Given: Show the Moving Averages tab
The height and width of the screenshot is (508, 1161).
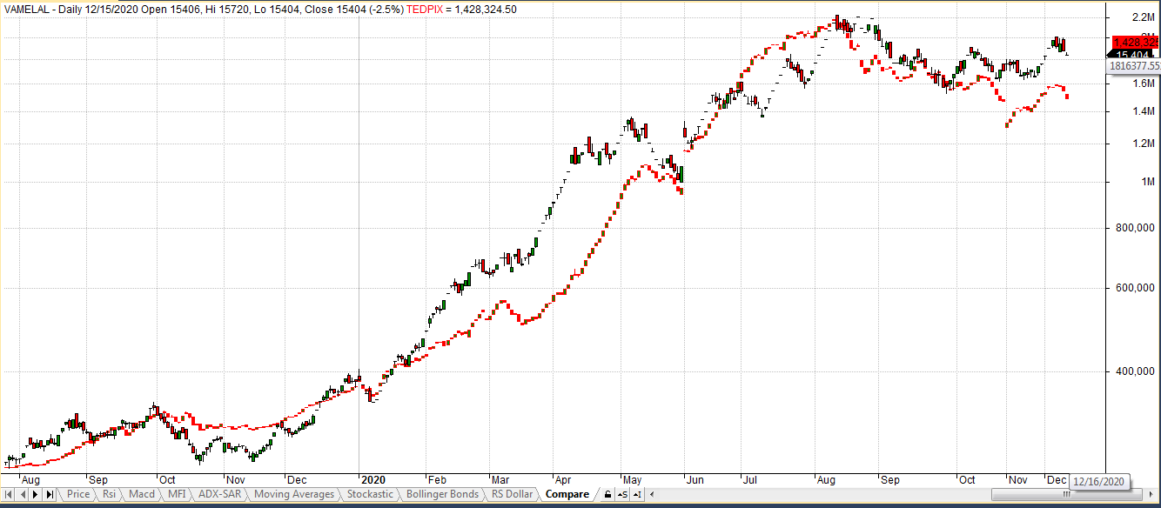Looking at the screenshot, I should pyautogui.click(x=293, y=495).
